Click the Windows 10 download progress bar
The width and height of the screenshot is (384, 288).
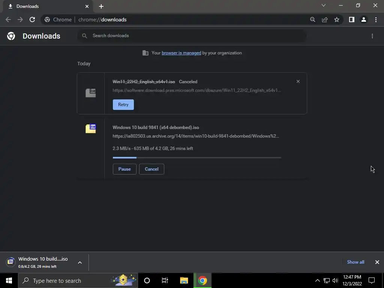(197, 158)
